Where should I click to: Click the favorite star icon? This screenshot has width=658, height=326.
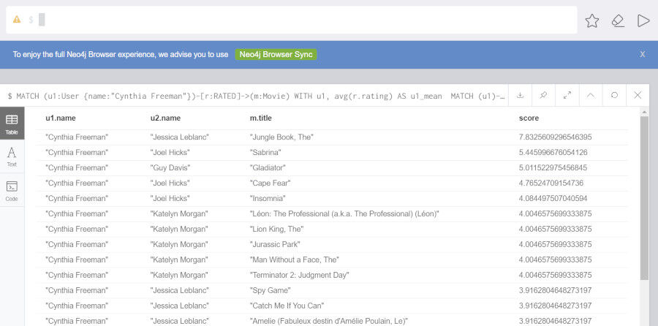coord(591,20)
